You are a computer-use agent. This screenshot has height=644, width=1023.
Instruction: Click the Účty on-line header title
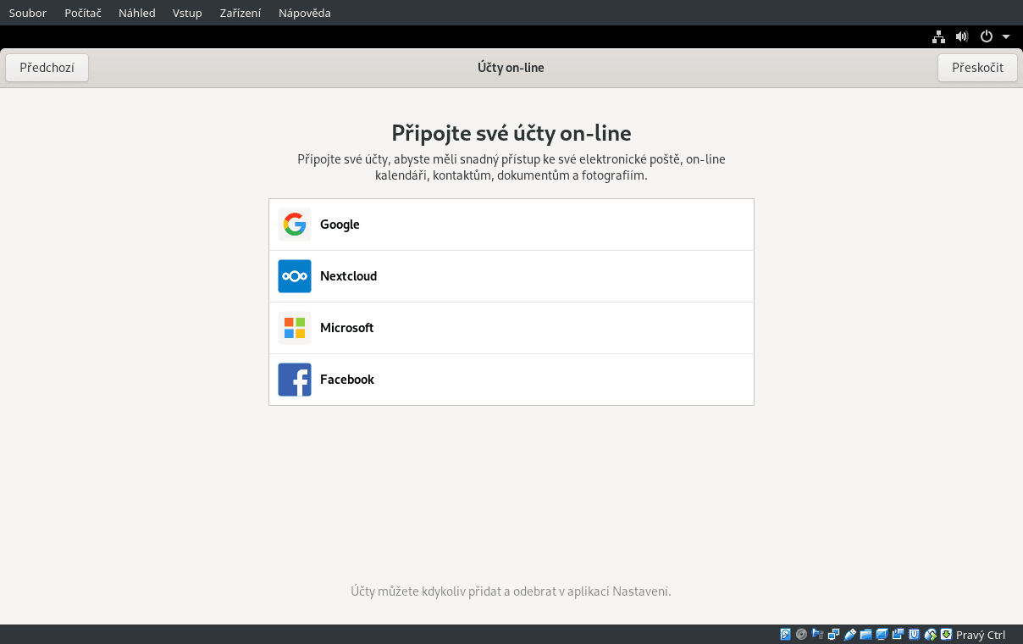(511, 68)
